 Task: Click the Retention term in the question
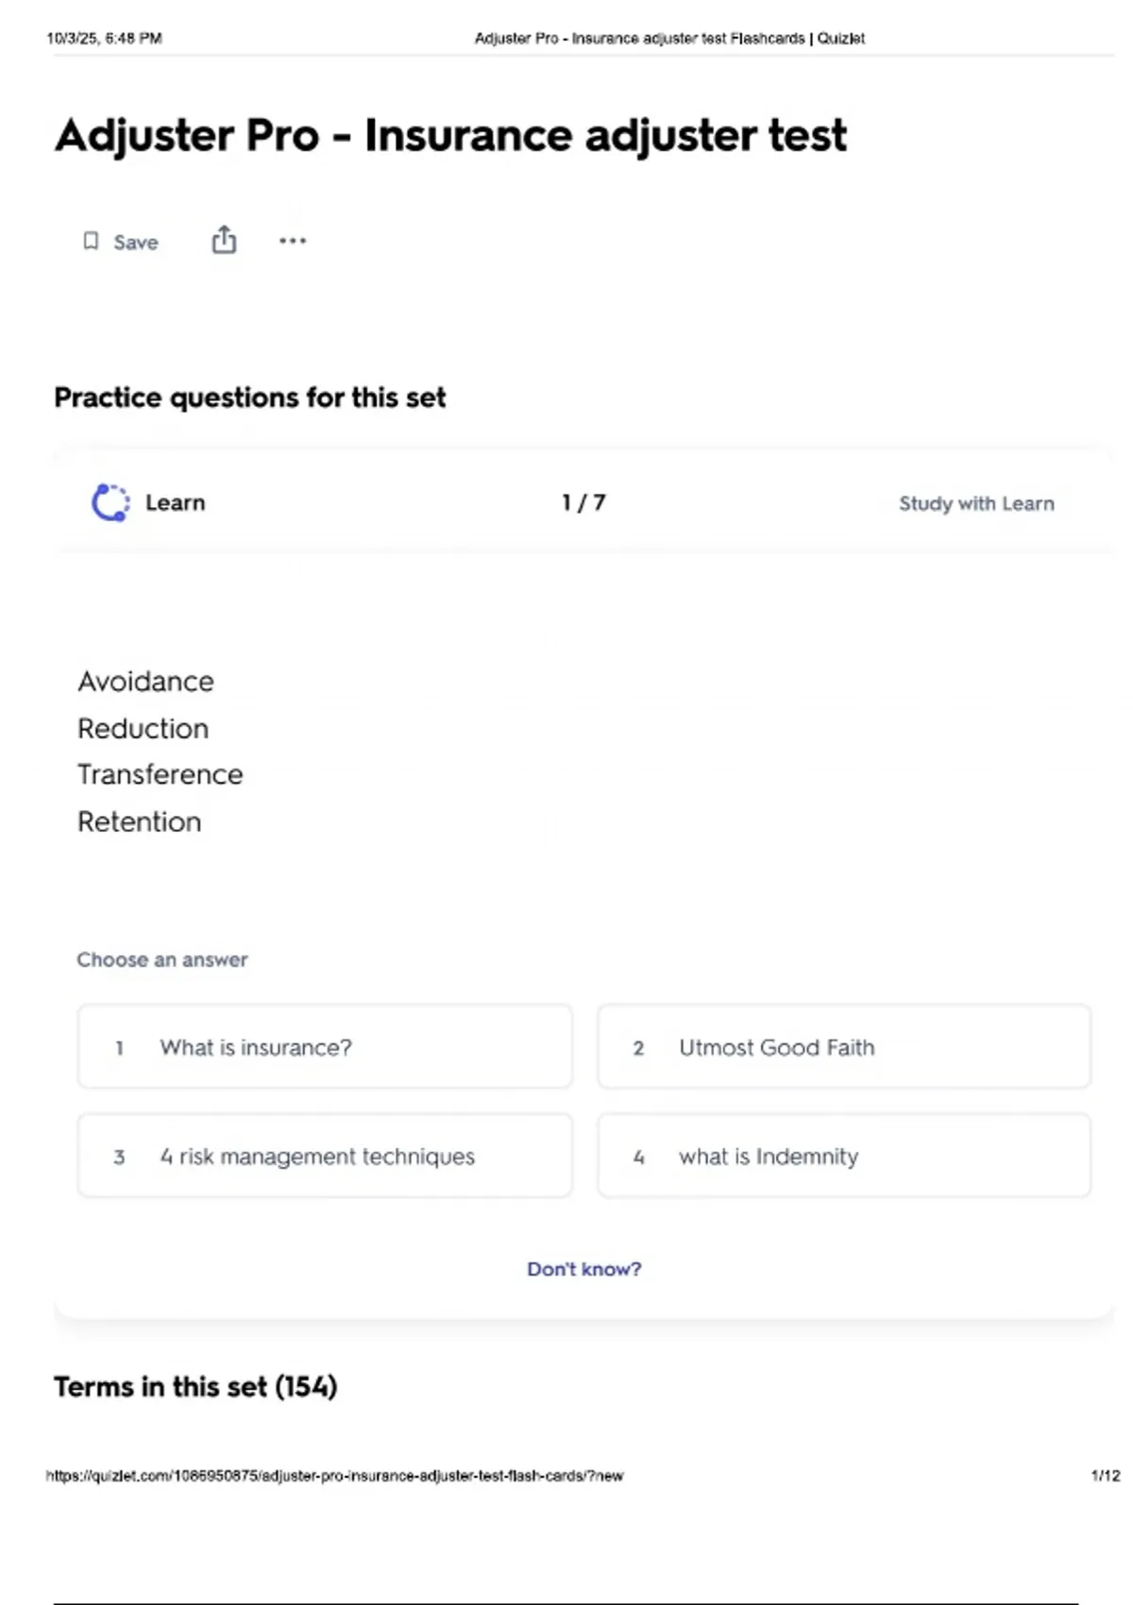tap(139, 822)
